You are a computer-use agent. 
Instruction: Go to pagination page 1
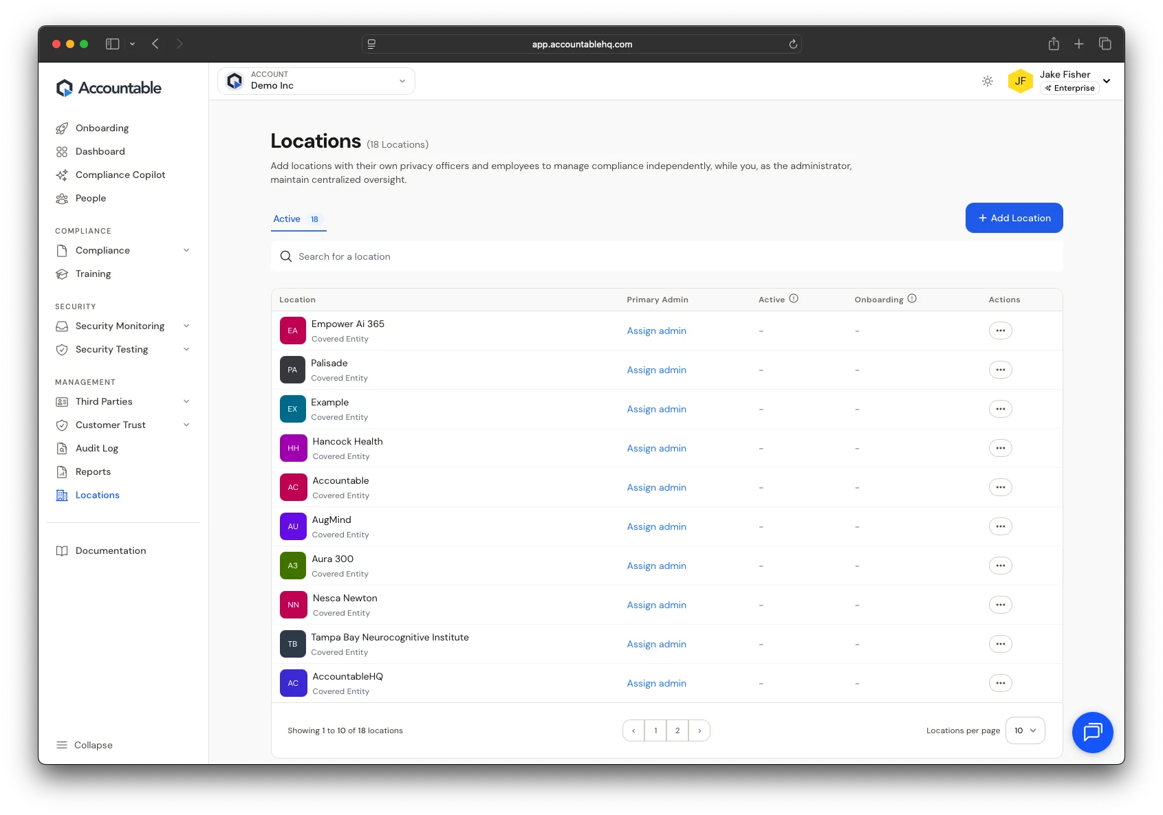[655, 731]
